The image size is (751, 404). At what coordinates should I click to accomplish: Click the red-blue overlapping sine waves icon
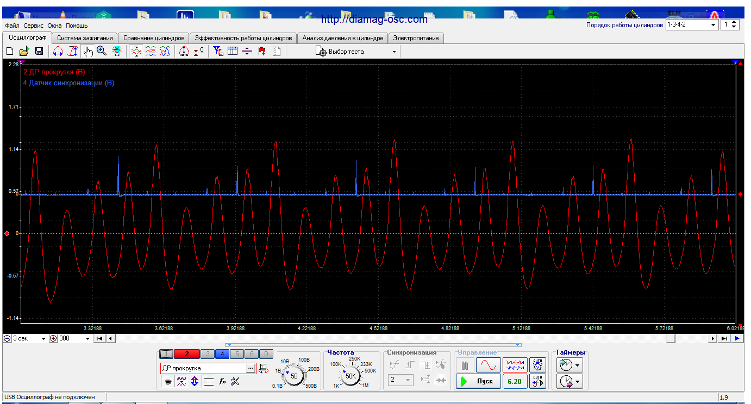pos(166,51)
